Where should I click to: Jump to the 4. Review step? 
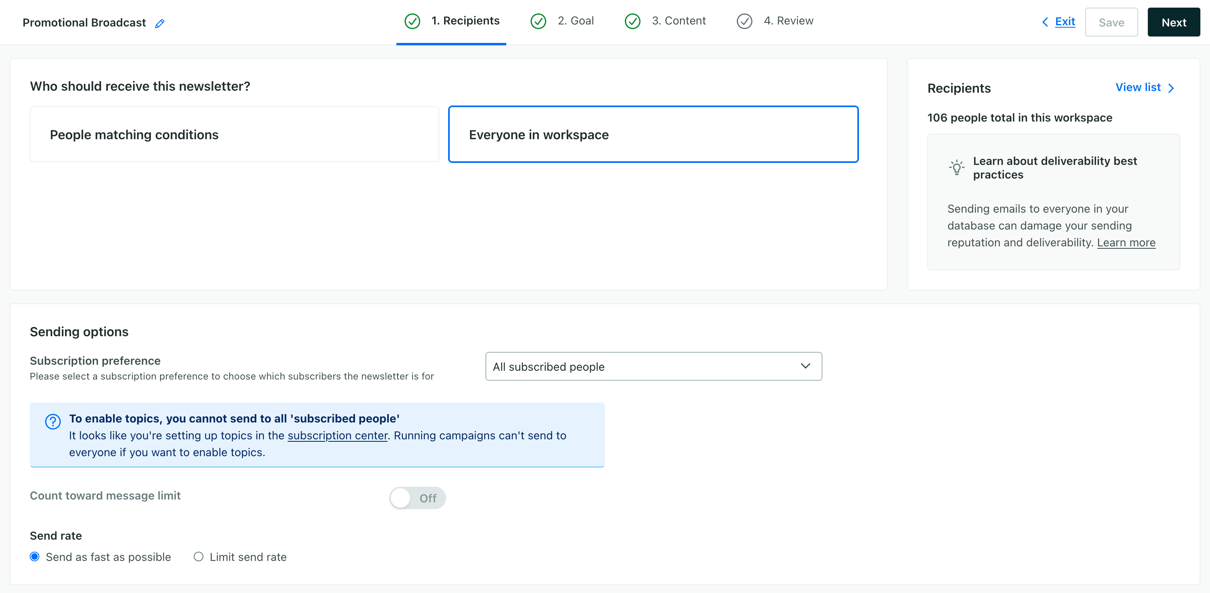click(x=775, y=21)
